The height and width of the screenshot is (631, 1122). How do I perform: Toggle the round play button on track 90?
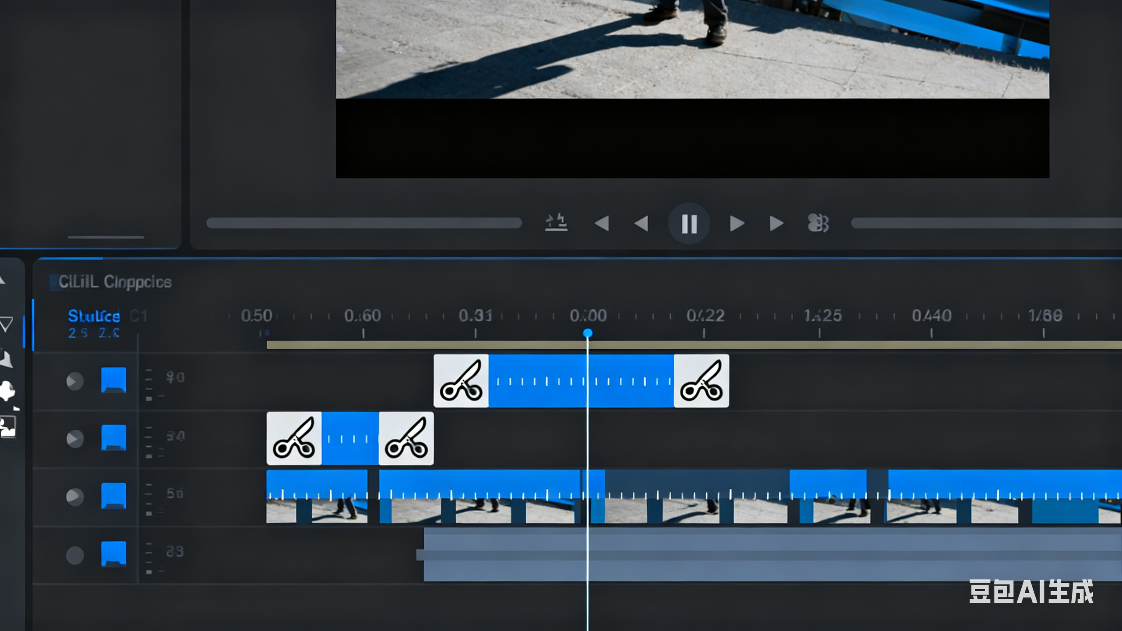[75, 381]
